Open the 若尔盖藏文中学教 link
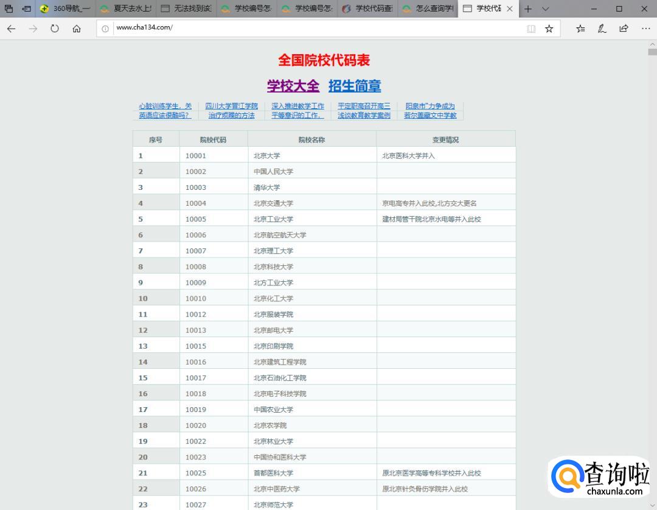Screen dimensions: 657x510 (430, 115)
